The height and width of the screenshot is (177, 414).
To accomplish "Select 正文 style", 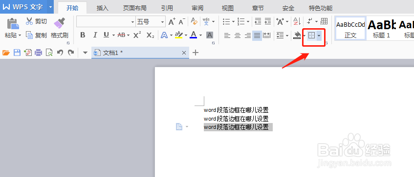I will coord(350,29).
